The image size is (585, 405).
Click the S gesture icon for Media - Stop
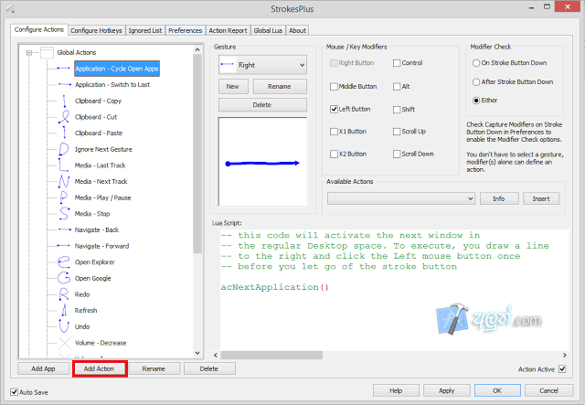click(x=64, y=214)
